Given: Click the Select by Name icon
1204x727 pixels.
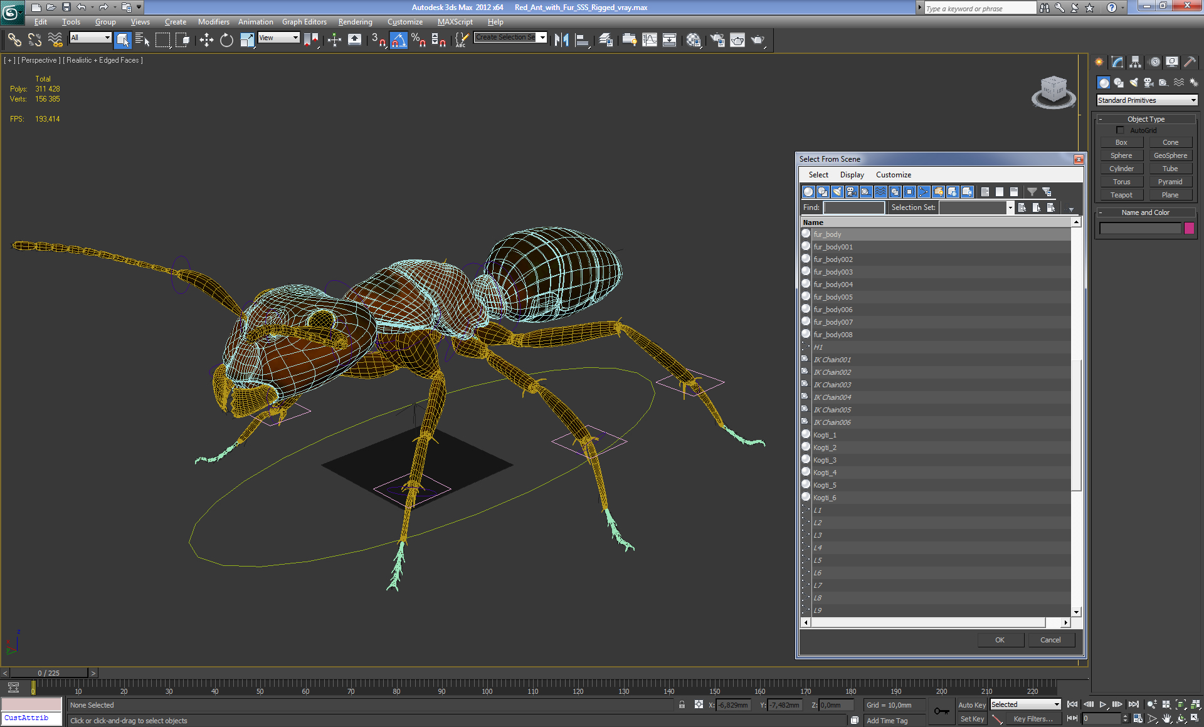Looking at the screenshot, I should (141, 40).
